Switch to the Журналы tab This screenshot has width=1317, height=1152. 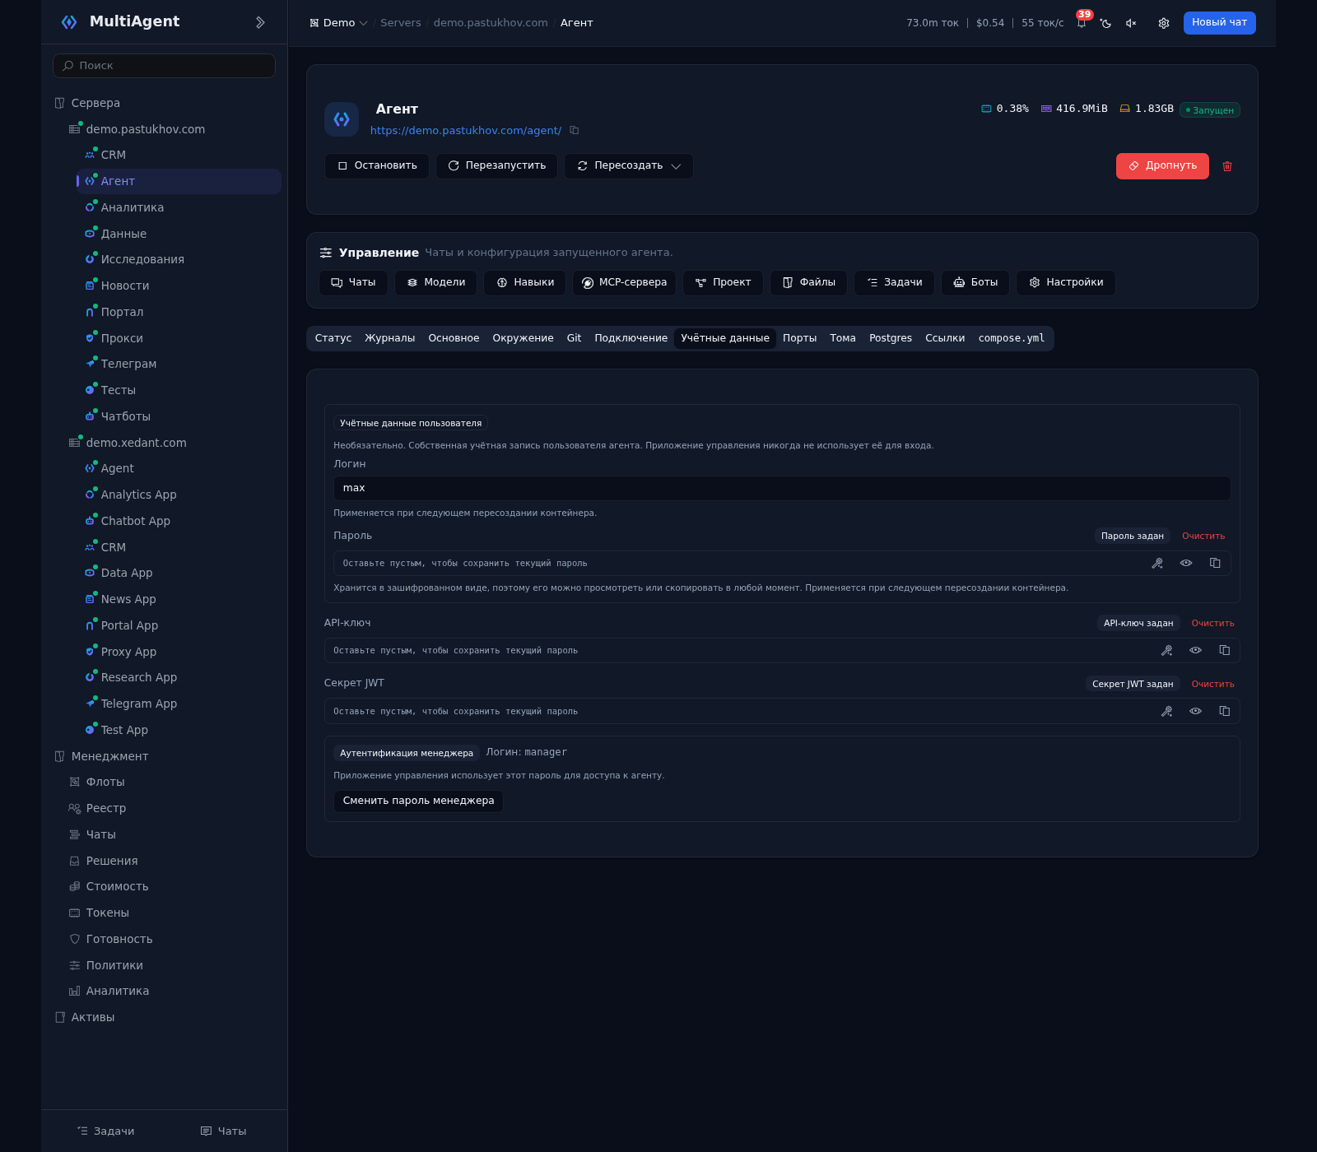click(389, 338)
